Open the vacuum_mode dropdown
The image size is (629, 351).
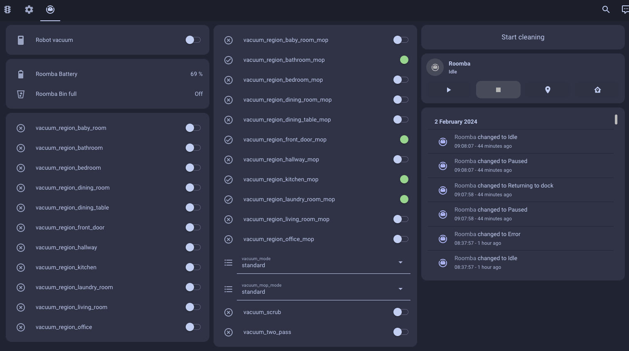tap(324, 262)
